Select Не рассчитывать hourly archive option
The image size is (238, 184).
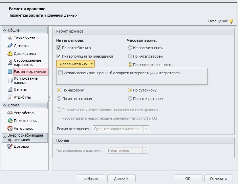pyautogui.click(x=130, y=48)
